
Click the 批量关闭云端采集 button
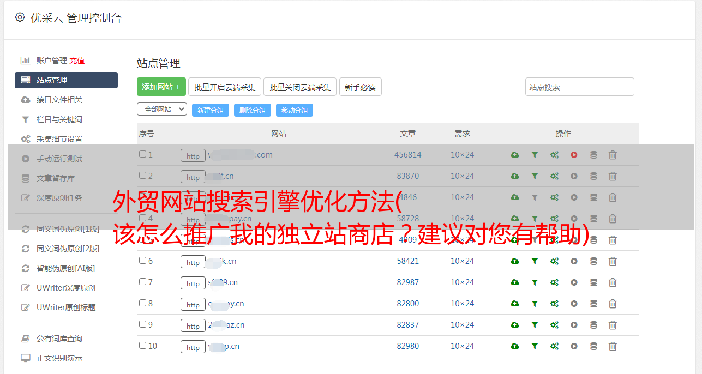(300, 87)
